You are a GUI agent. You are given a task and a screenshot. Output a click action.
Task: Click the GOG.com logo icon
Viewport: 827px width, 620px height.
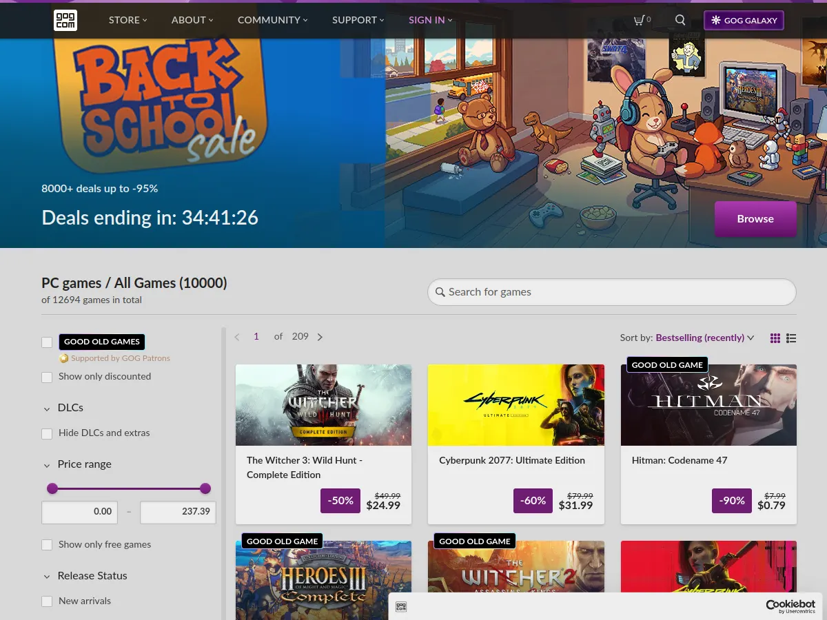[65, 20]
